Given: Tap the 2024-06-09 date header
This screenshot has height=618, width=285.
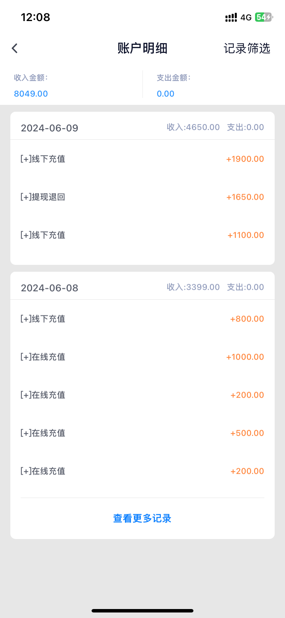Looking at the screenshot, I should coord(50,128).
